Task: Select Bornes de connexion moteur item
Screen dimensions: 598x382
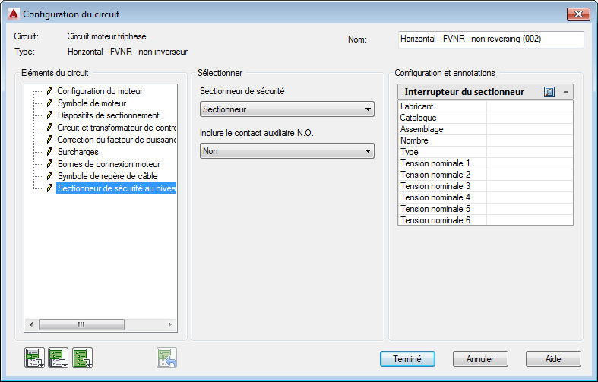Action: coord(109,164)
